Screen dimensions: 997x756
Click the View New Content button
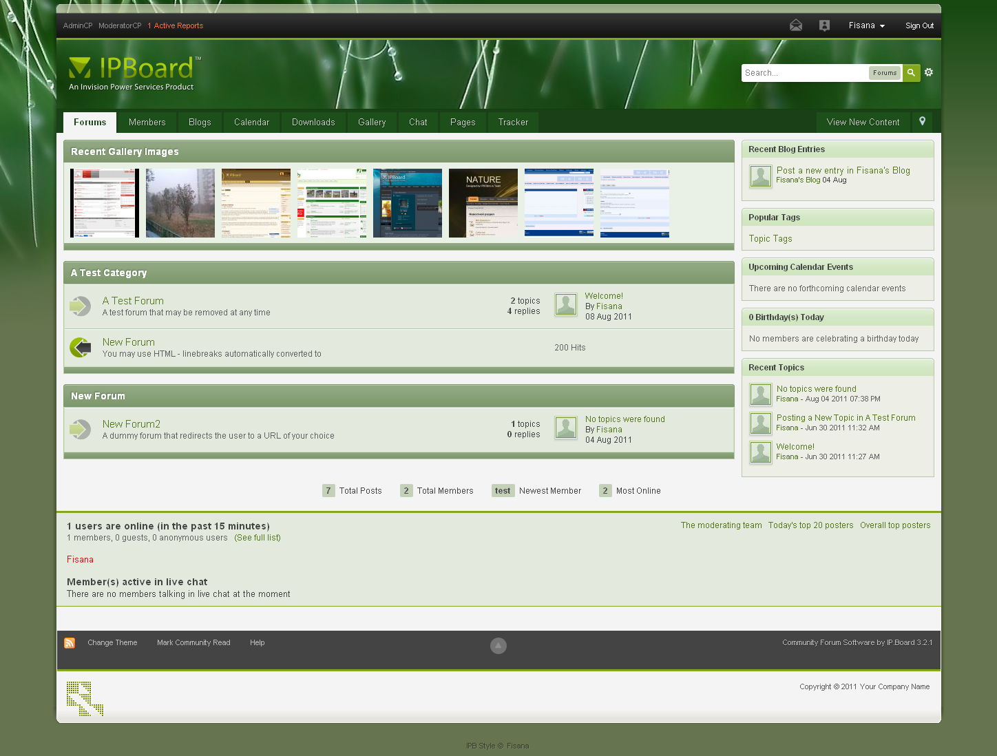tap(863, 123)
